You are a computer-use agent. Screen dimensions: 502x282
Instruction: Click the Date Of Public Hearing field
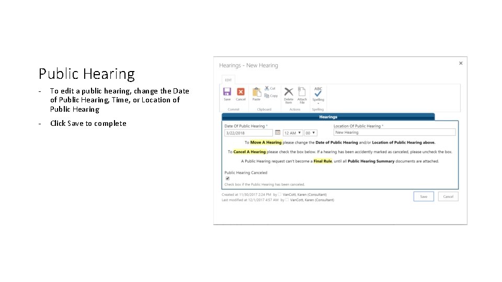[248, 133]
